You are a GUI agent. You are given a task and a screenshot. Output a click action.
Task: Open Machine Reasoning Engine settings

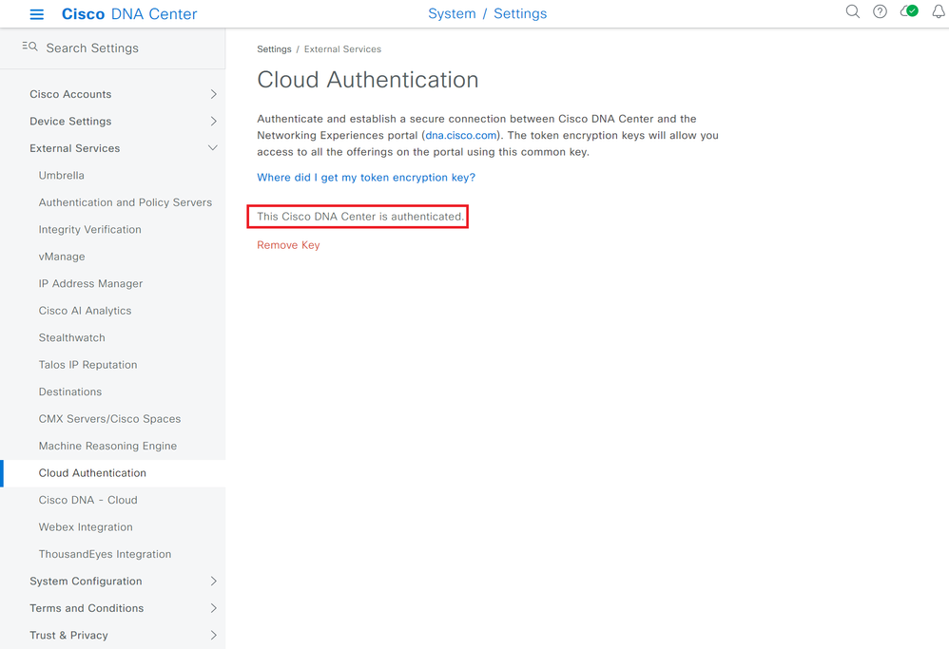(107, 446)
